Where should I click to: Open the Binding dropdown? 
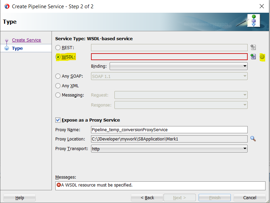coord(178,66)
